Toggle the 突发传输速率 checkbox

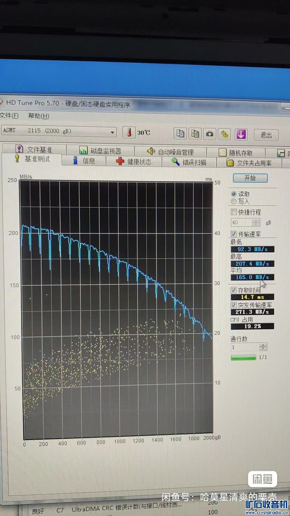234,305
